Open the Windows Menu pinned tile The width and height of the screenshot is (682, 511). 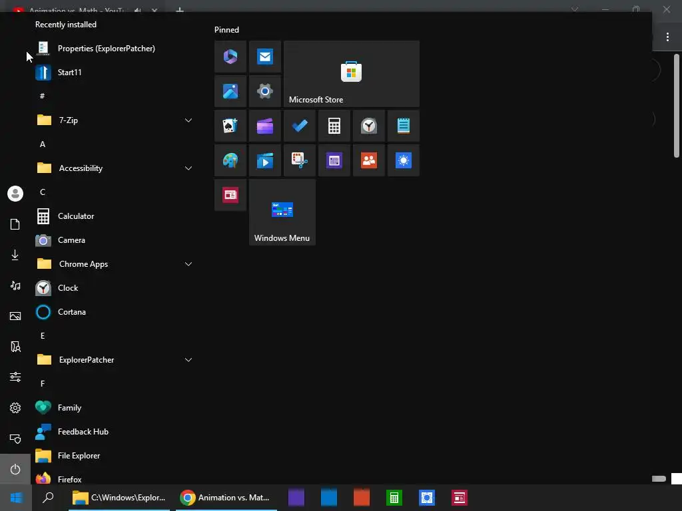pyautogui.click(x=282, y=212)
